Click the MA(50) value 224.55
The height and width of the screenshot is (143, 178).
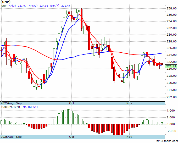click(x=44, y=6)
